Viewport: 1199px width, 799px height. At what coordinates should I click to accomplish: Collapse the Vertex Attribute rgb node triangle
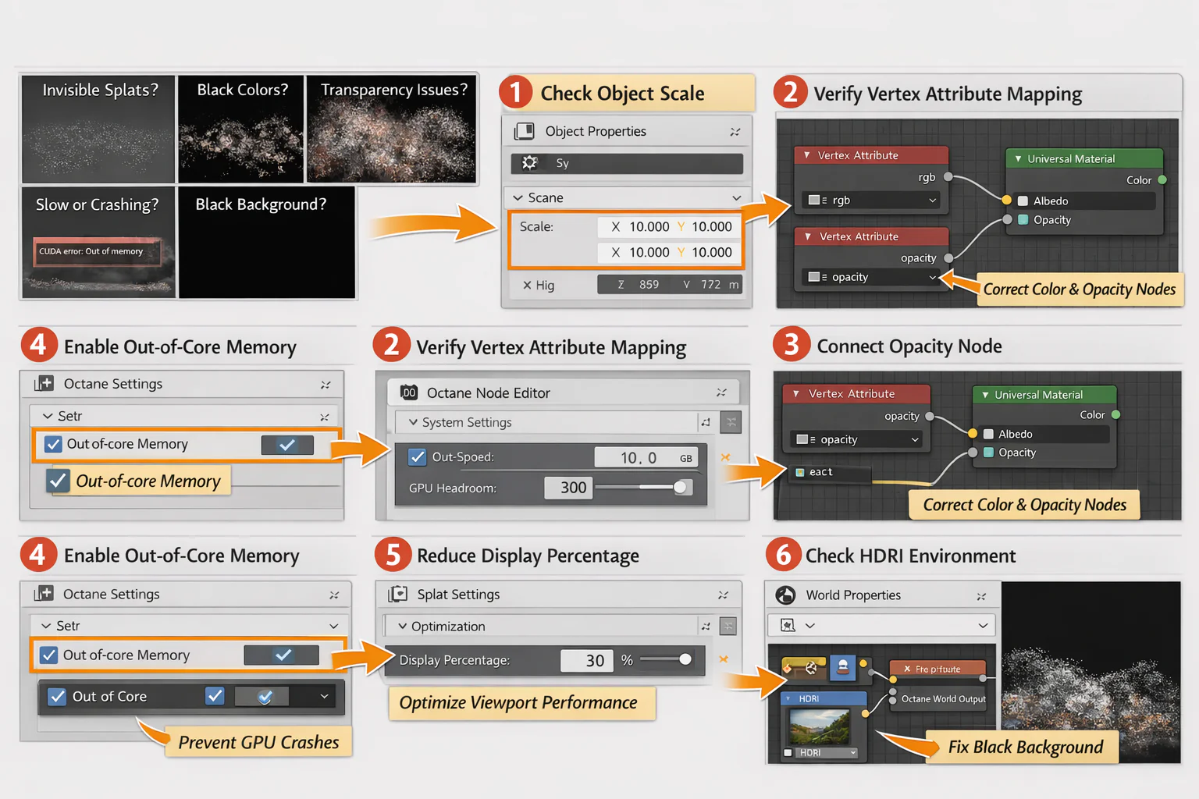pyautogui.click(x=806, y=155)
